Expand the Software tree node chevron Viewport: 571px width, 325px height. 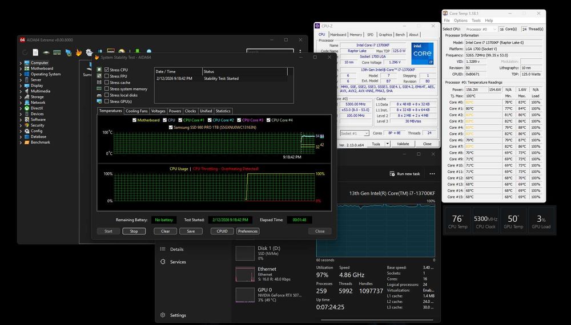tap(21, 120)
